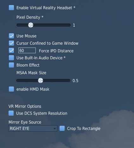Click the Pixel Density value readout 1
The height and width of the screenshot is (148, 134).
point(74,25)
